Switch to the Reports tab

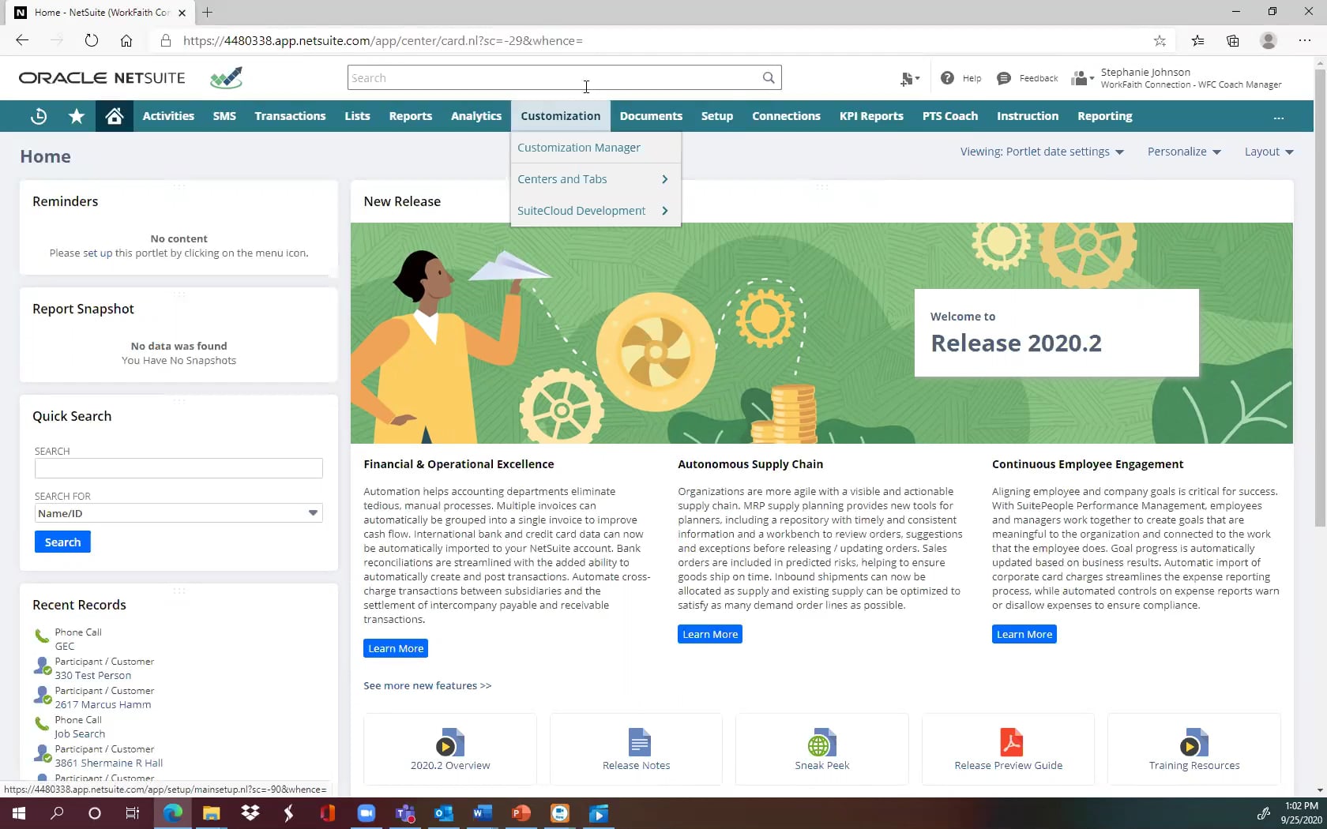coord(410,116)
